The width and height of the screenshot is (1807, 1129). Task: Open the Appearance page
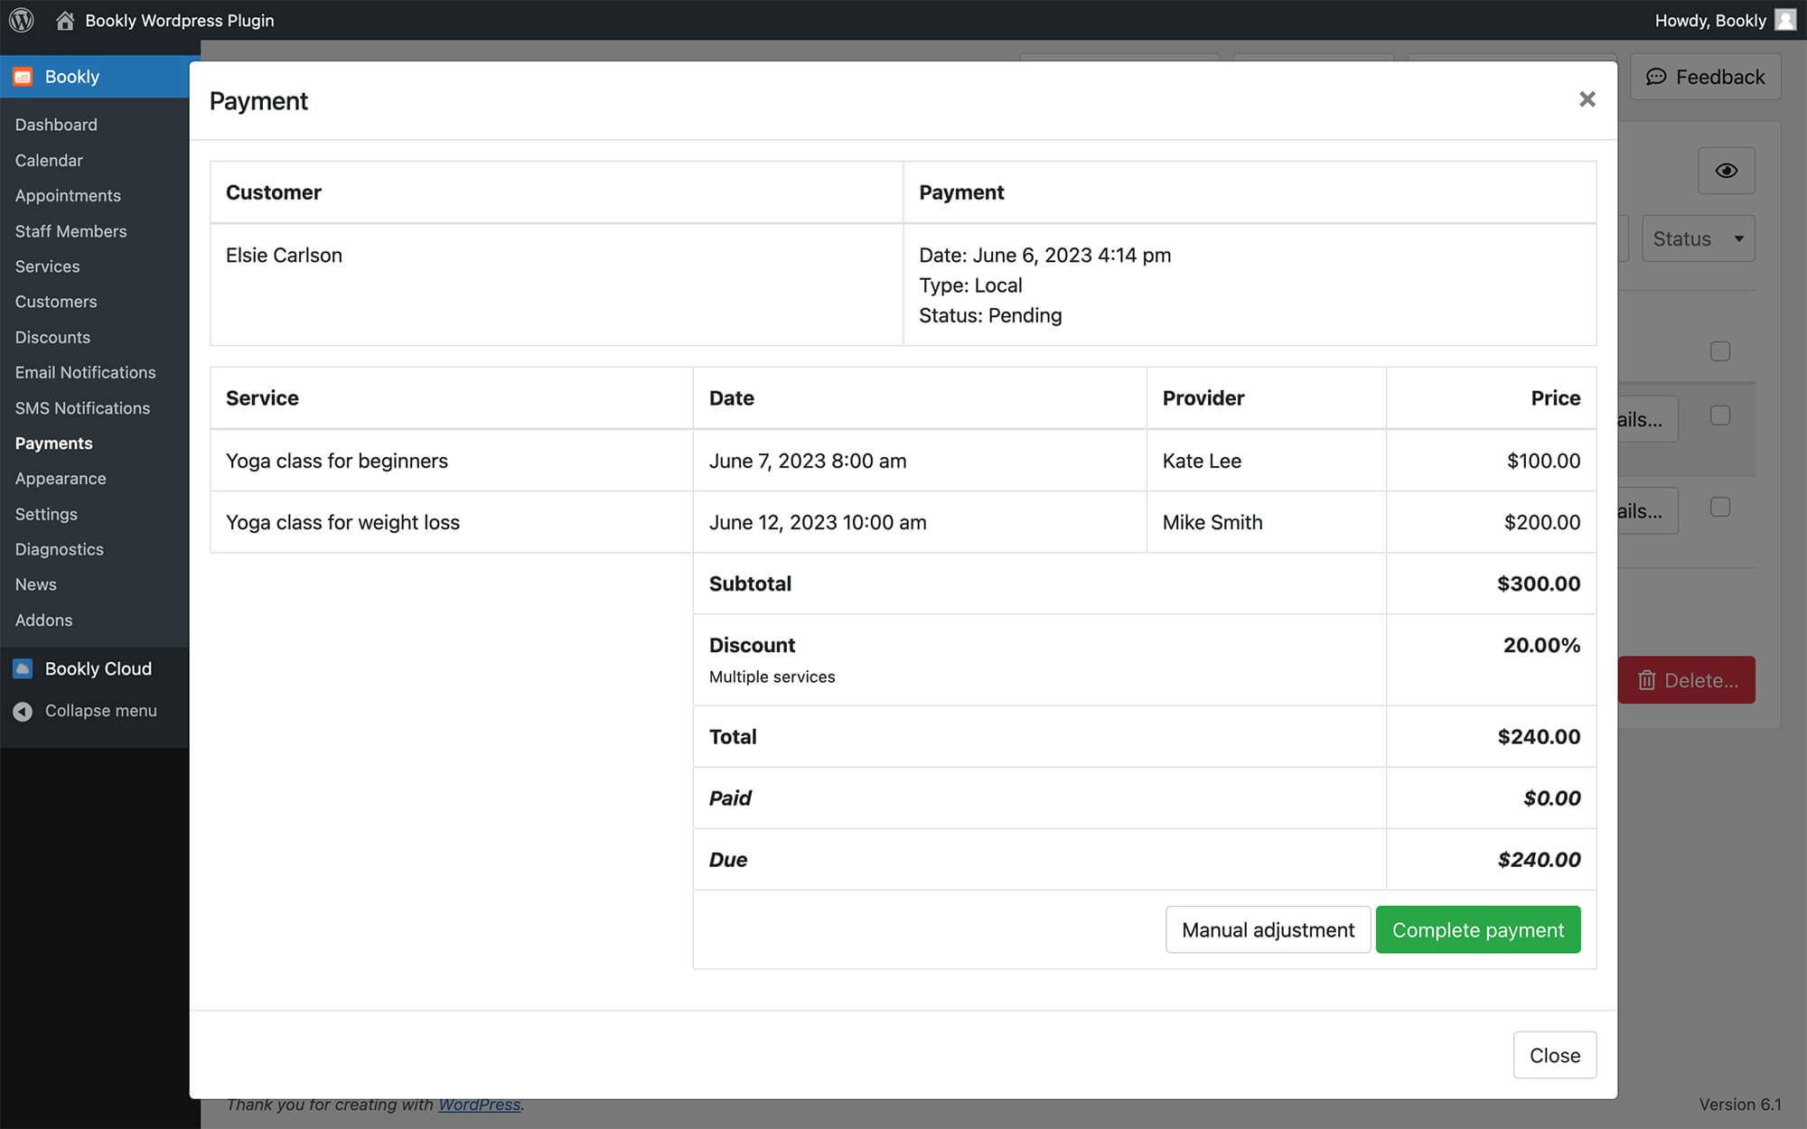coord(61,479)
